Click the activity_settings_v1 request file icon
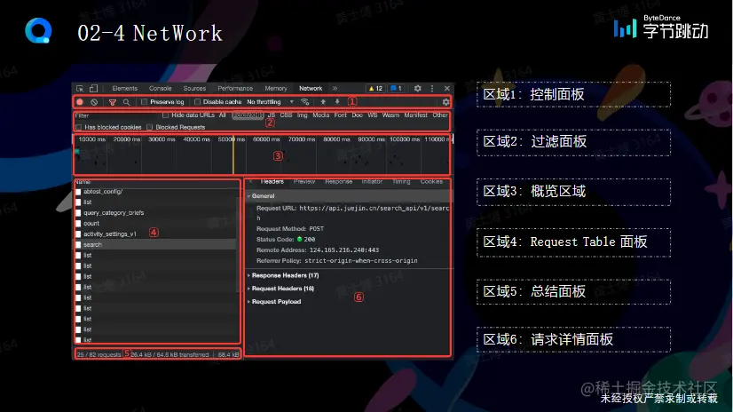 [x=78, y=234]
